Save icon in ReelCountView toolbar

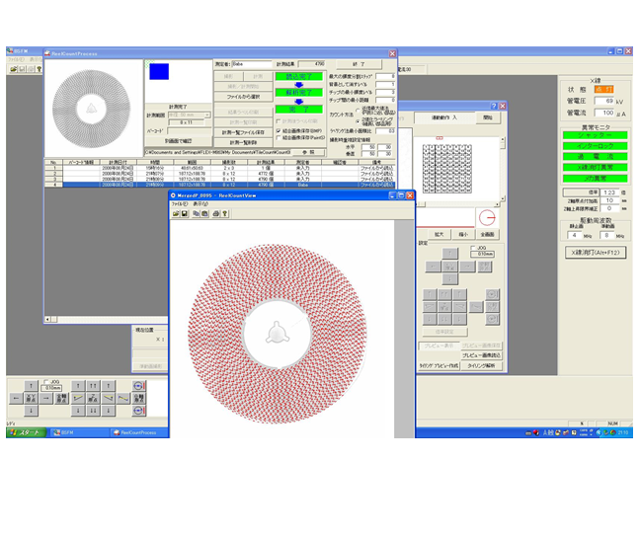[x=185, y=213]
